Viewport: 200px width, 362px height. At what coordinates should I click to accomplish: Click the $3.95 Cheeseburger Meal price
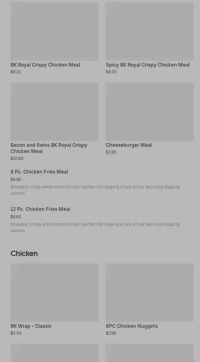point(111,152)
